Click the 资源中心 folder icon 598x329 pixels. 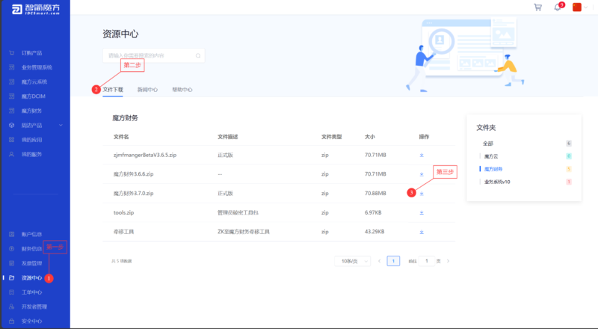pyautogui.click(x=12, y=277)
